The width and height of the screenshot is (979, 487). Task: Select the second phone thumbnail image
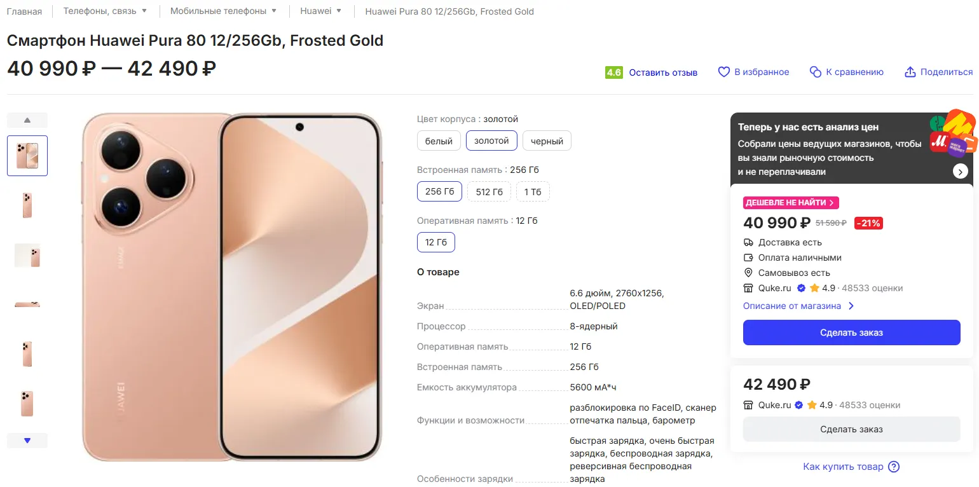coord(27,205)
